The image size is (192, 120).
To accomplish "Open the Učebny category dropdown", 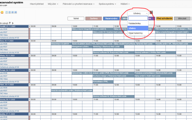I will pyautogui.click(x=138, y=13).
